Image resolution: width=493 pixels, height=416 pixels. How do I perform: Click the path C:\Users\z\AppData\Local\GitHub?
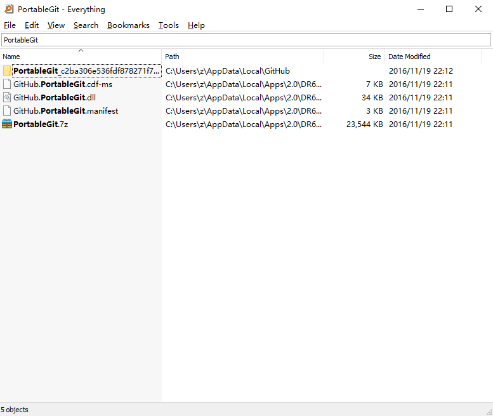228,70
